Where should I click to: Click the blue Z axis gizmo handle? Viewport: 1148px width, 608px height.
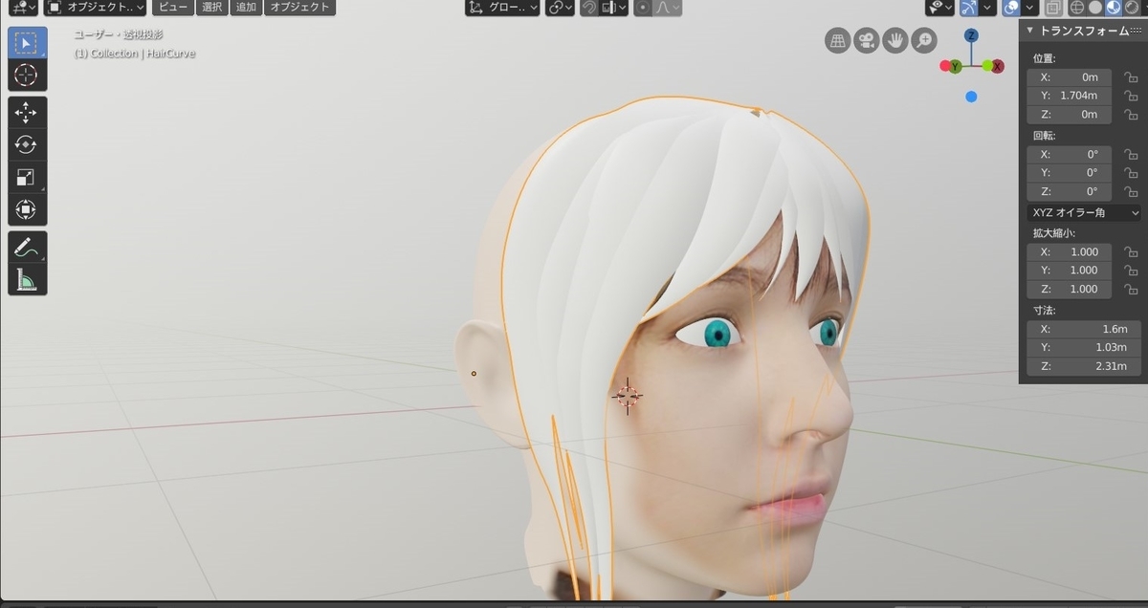(x=971, y=35)
